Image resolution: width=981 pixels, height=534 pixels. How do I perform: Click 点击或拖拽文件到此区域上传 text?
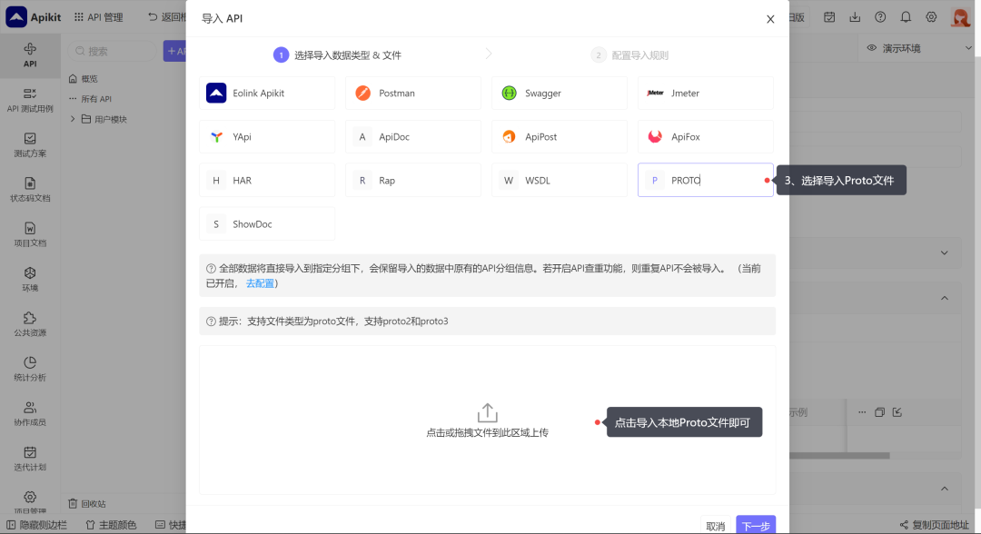click(x=488, y=432)
